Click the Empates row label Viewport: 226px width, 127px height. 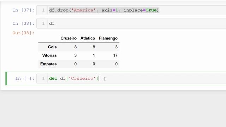click(x=48, y=64)
